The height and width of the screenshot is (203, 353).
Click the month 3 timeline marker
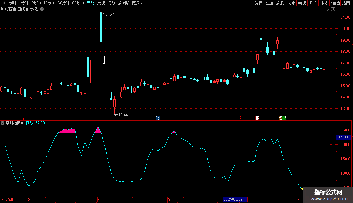29,199
